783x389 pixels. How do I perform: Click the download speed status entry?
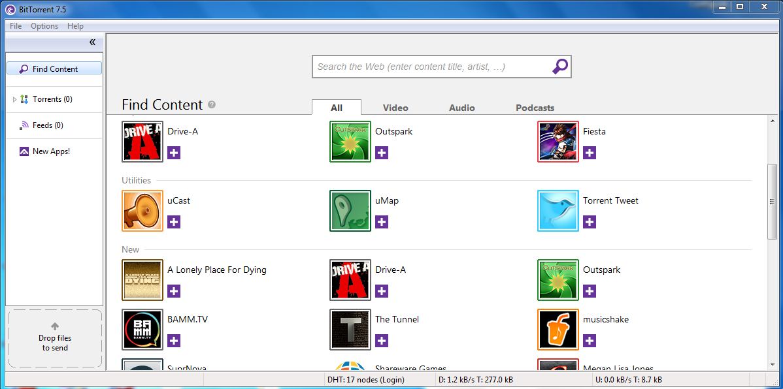pyautogui.click(x=477, y=379)
